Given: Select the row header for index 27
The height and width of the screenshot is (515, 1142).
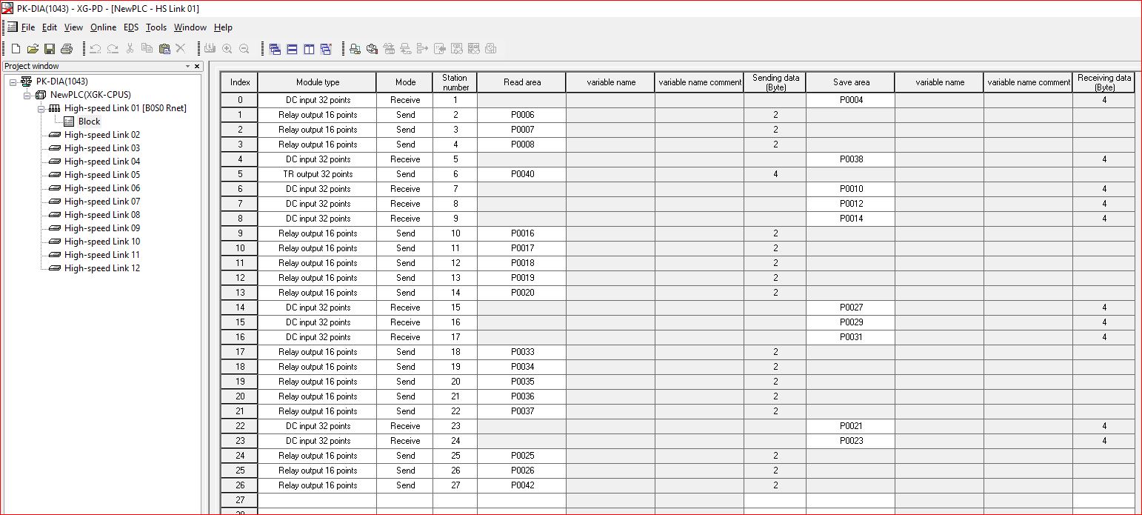Looking at the screenshot, I should tap(239, 500).
